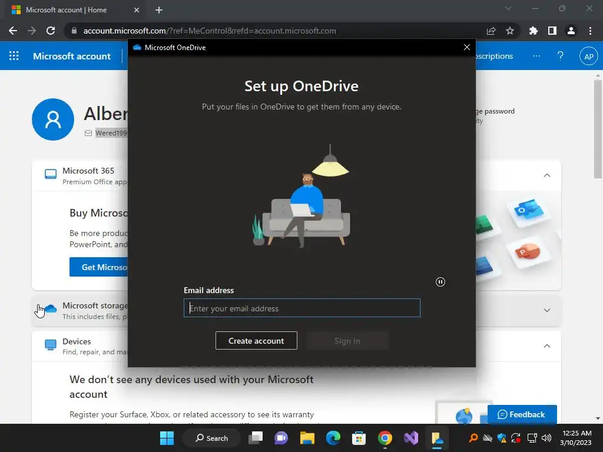Go forward in Chrome browser

coord(32,31)
